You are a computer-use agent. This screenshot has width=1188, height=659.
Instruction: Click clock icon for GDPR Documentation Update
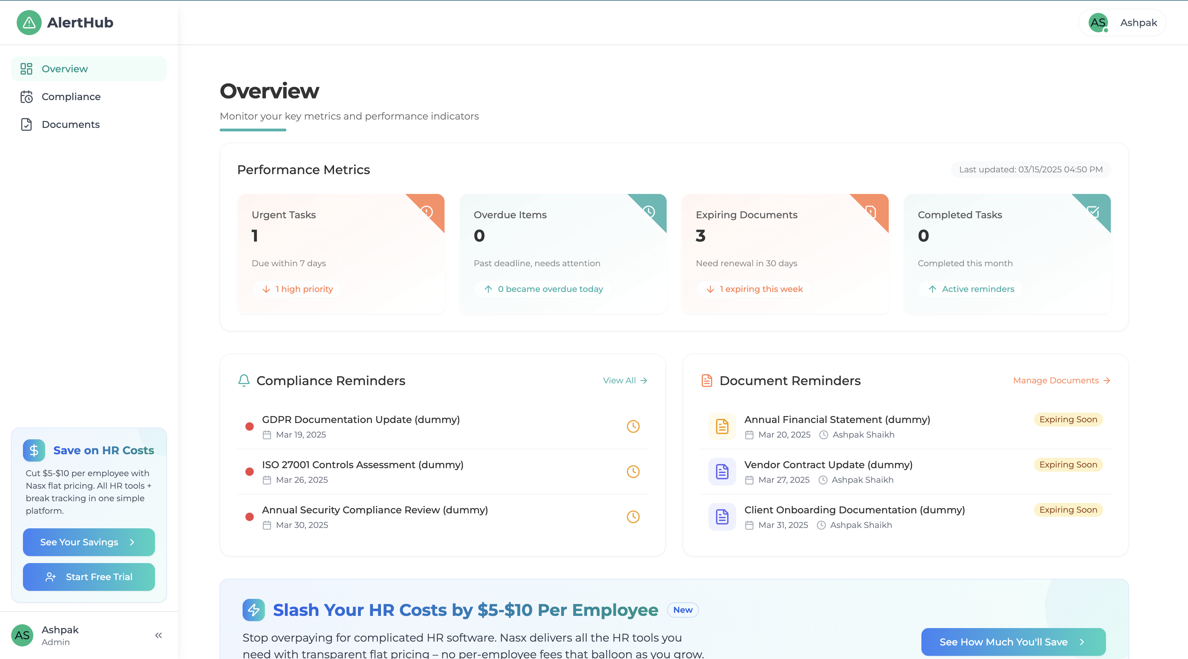(633, 426)
